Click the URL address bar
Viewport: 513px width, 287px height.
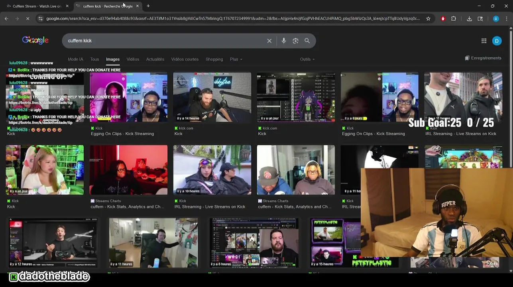[233, 18]
